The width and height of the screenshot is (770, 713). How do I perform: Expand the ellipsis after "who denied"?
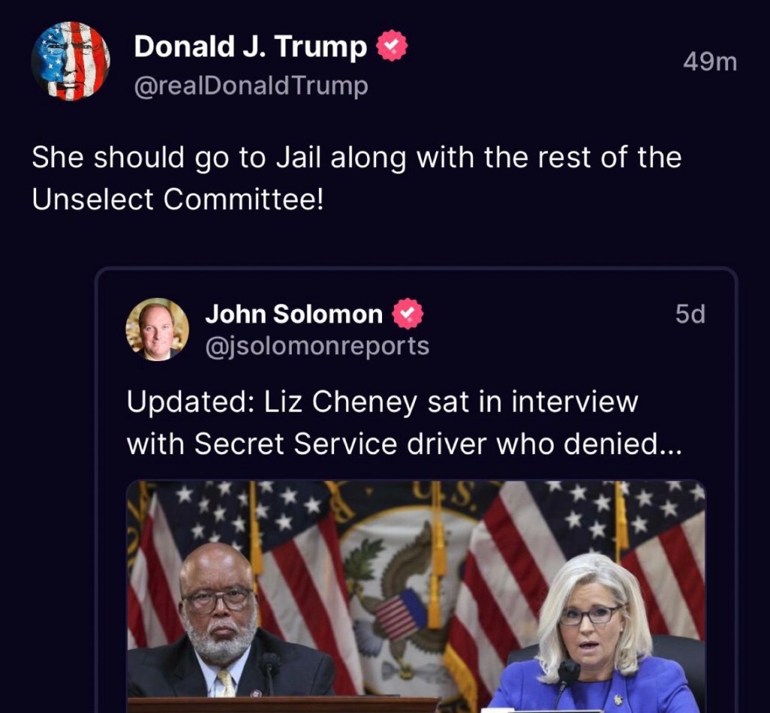(669, 444)
